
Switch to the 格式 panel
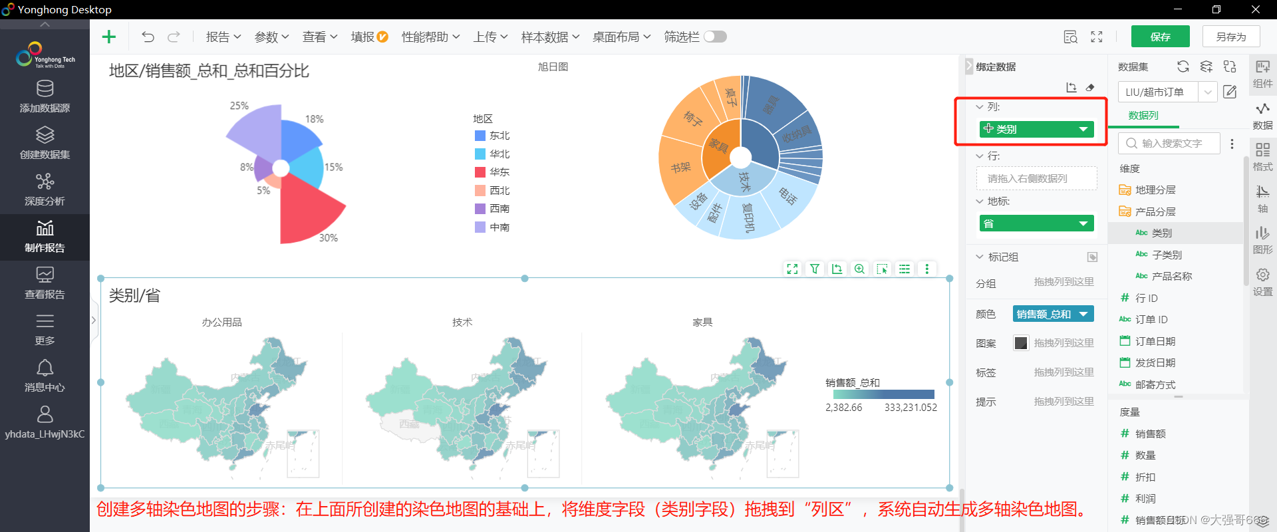coord(1262,157)
